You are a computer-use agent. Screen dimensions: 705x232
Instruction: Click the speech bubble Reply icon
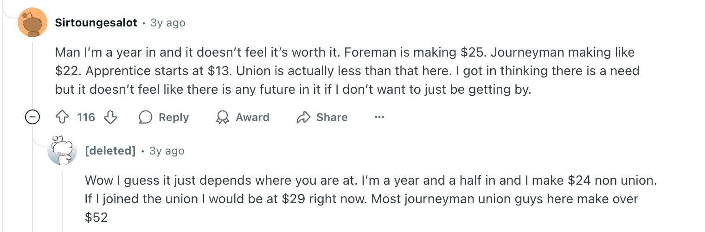pyautogui.click(x=146, y=118)
